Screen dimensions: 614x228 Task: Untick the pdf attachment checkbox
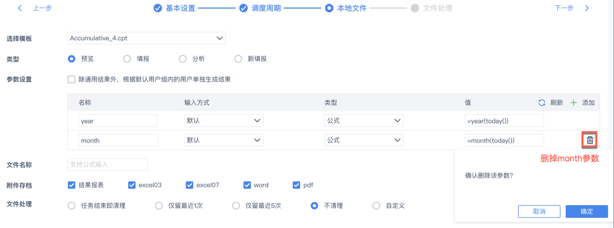(x=296, y=185)
